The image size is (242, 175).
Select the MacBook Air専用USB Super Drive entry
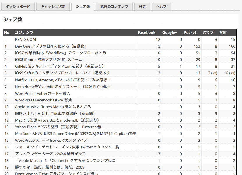click(x=76, y=134)
